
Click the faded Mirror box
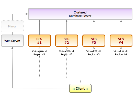click(x=12, y=26)
